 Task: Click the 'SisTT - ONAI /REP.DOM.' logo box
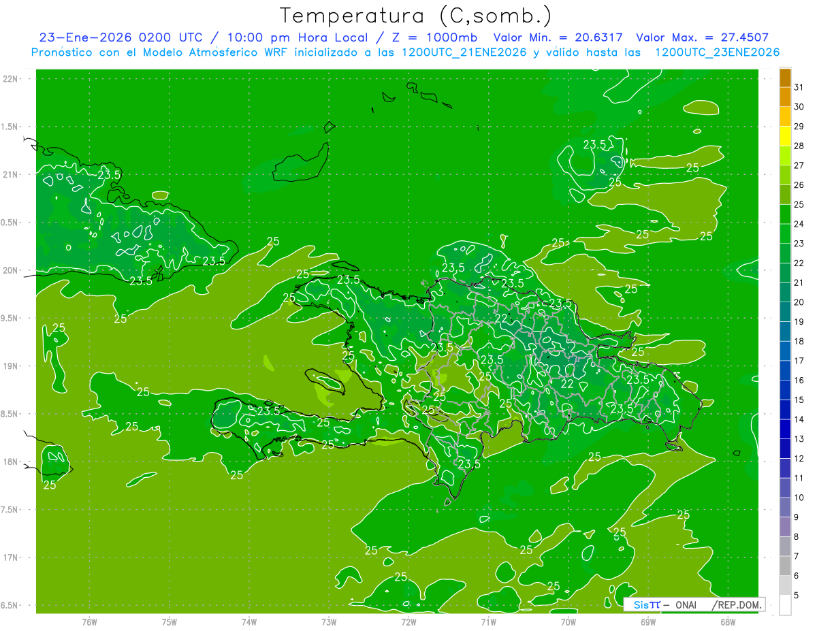click(x=694, y=604)
